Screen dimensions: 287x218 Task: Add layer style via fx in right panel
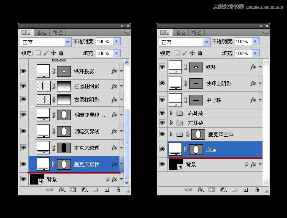200,190
